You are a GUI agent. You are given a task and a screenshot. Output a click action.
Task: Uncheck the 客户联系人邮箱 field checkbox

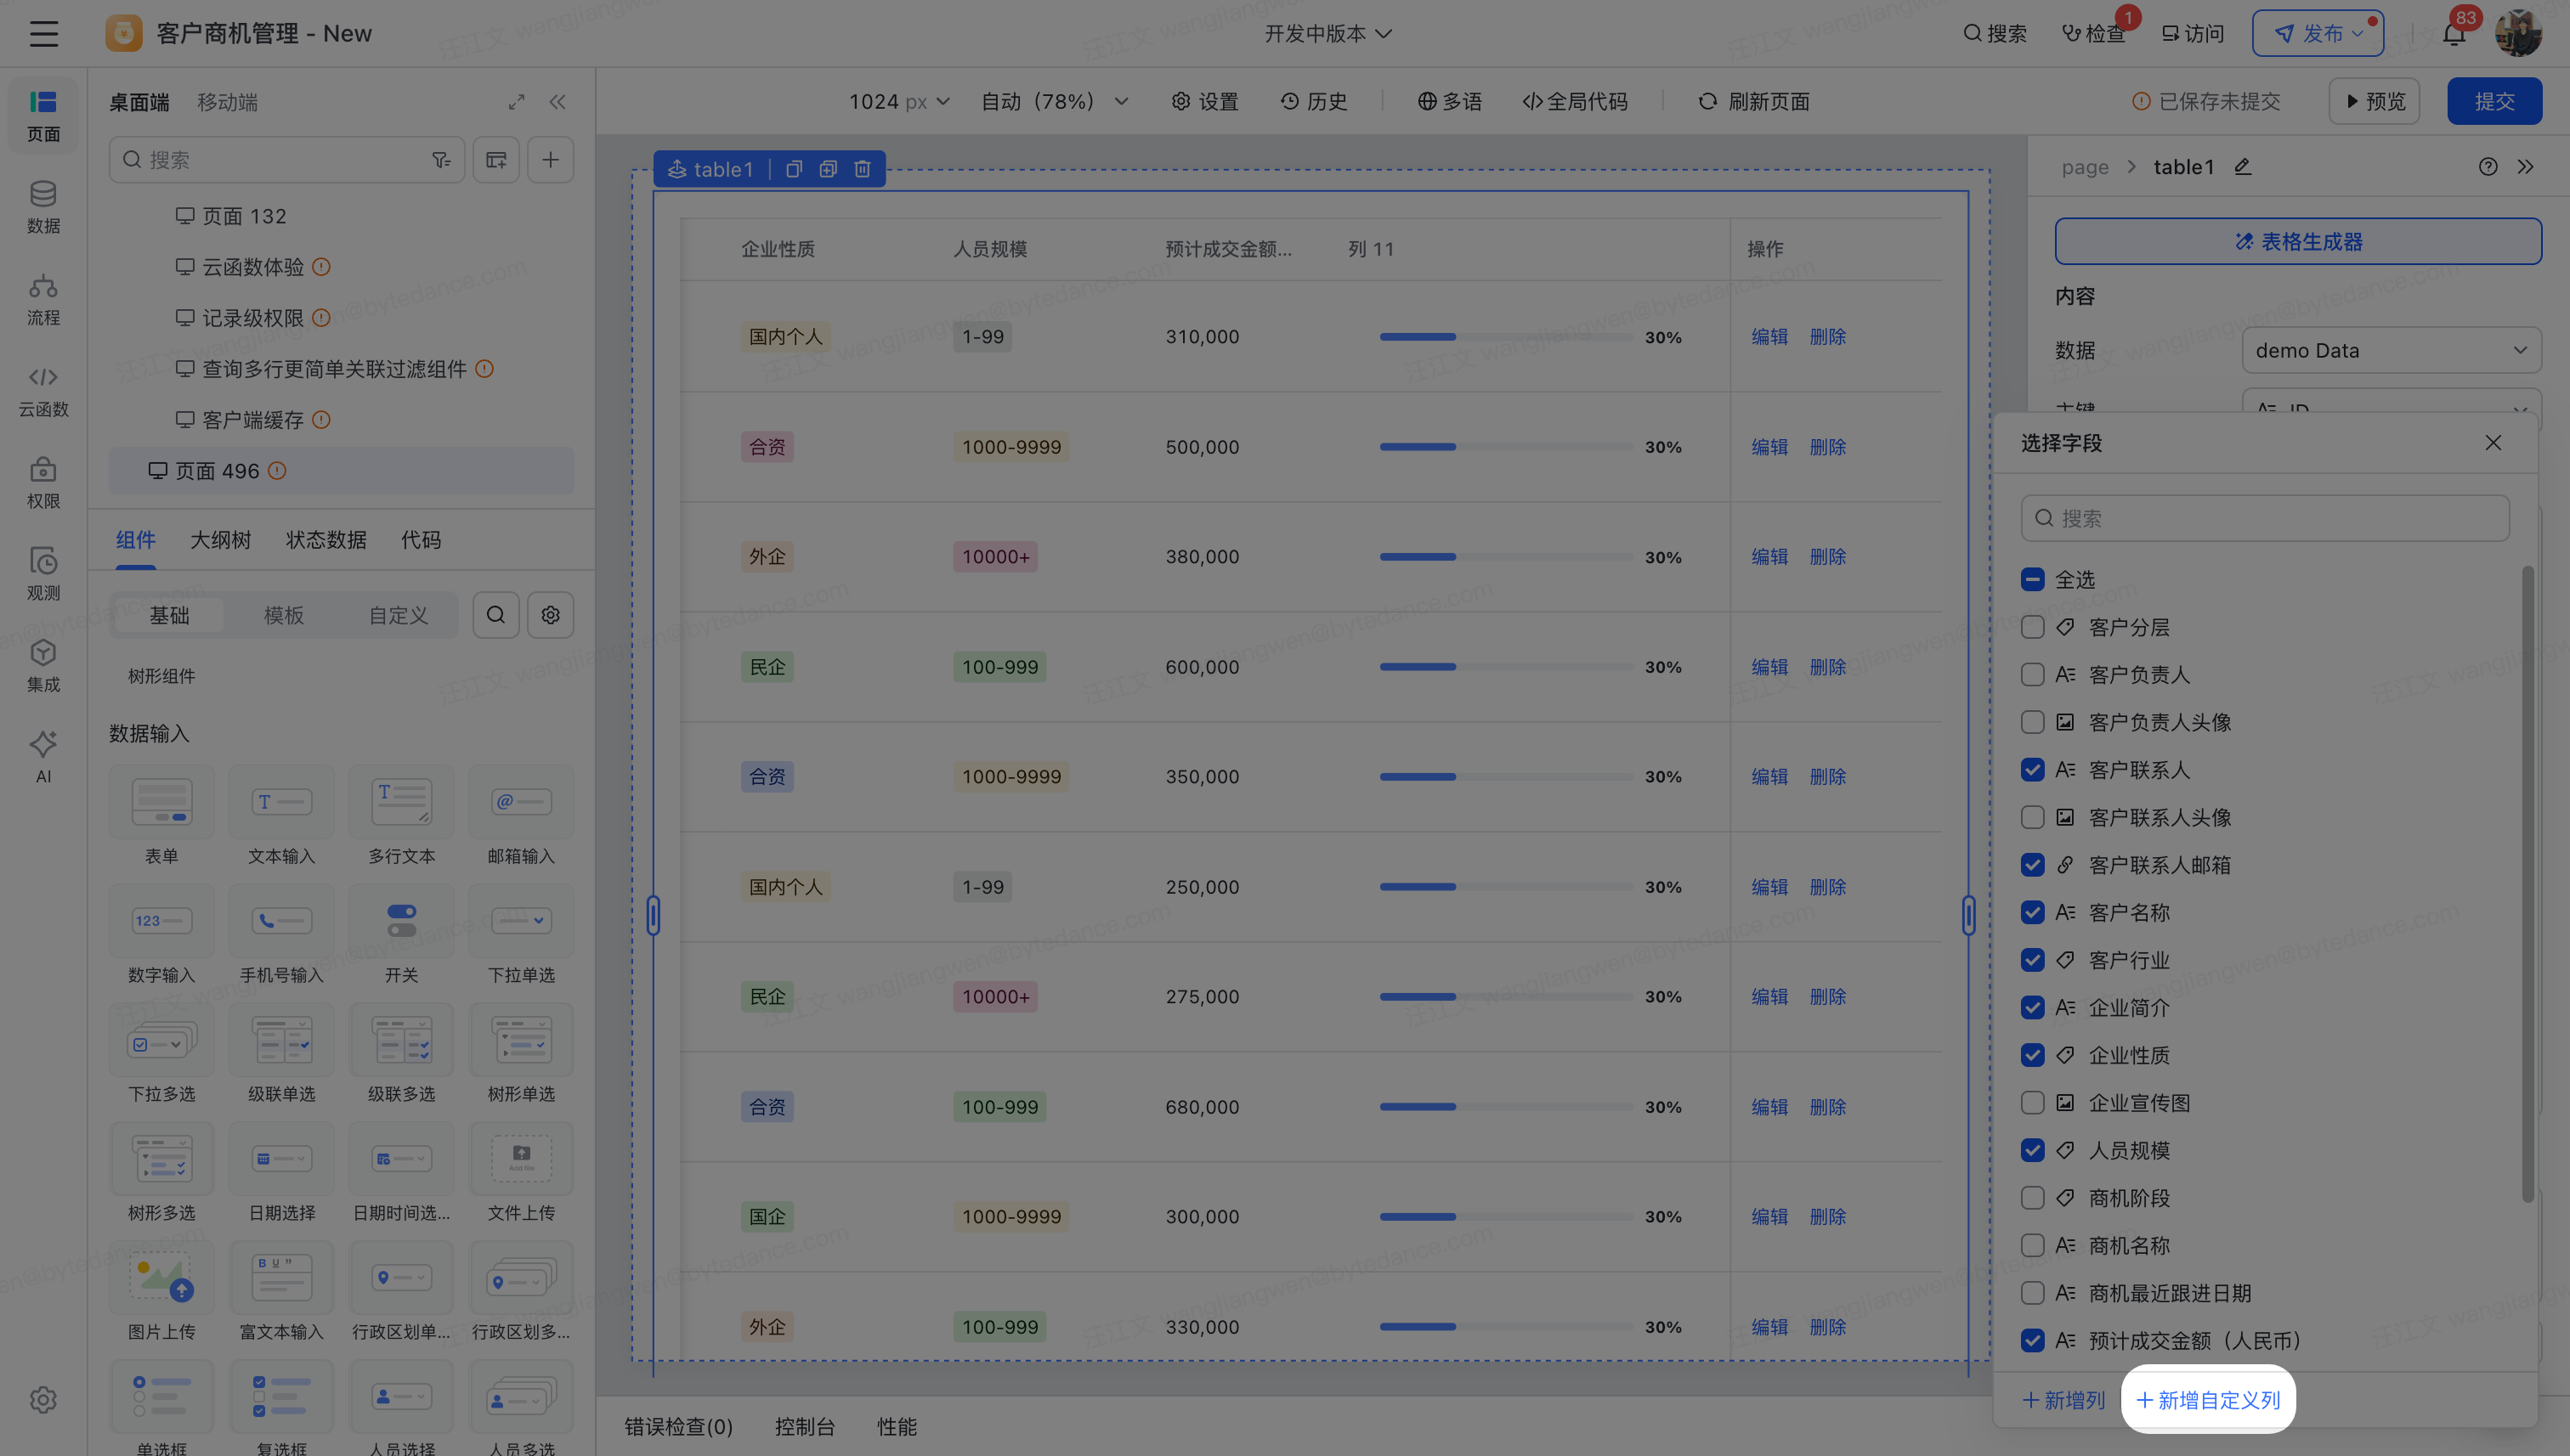[x=2032, y=865]
